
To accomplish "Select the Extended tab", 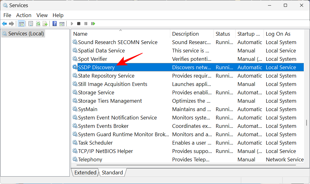I will pyautogui.click(x=85, y=173).
